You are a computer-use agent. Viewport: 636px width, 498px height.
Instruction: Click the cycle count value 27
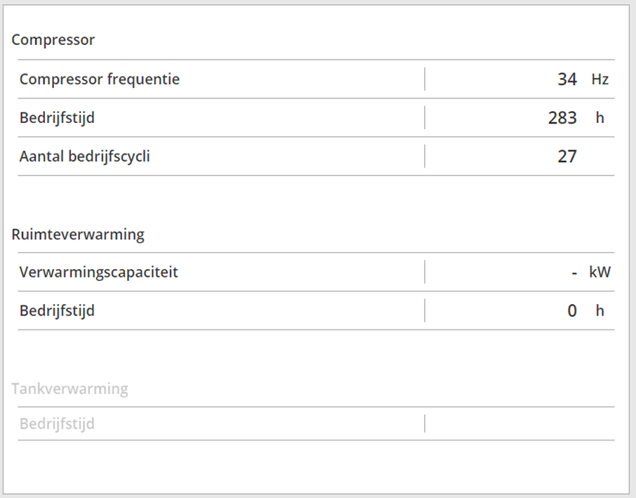click(x=567, y=156)
